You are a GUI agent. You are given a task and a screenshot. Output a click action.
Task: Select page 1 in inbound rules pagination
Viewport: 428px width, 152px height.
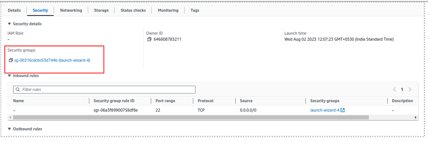click(x=402, y=89)
